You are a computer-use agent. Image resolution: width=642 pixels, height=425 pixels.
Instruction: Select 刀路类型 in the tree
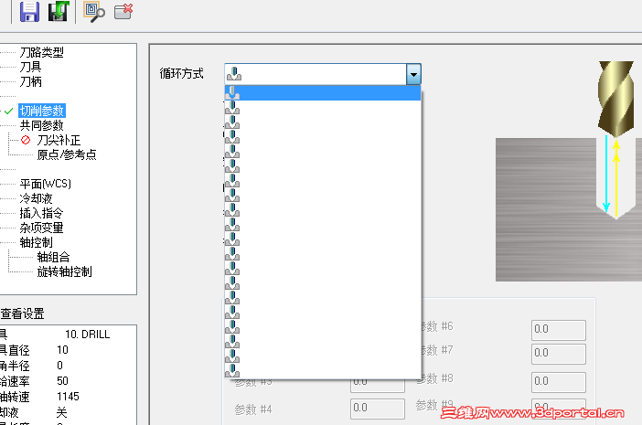(42, 52)
